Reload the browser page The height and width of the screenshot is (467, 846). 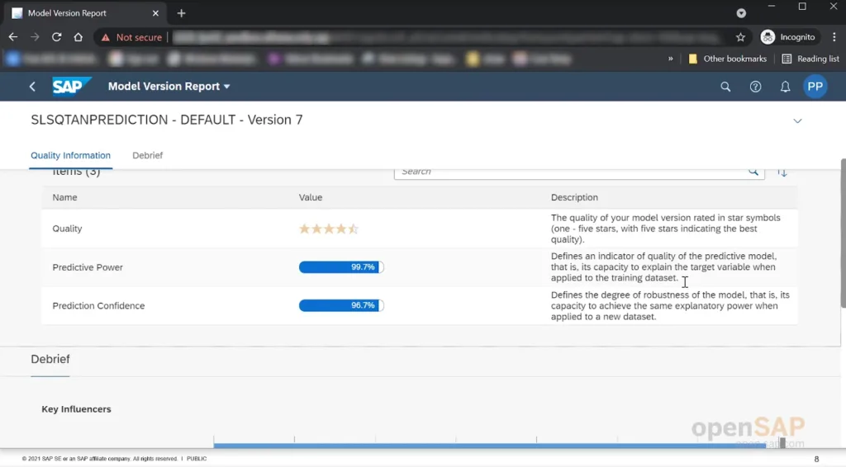tap(57, 37)
